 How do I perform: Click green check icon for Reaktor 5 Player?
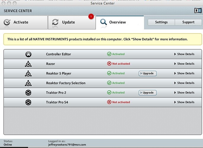109,73
